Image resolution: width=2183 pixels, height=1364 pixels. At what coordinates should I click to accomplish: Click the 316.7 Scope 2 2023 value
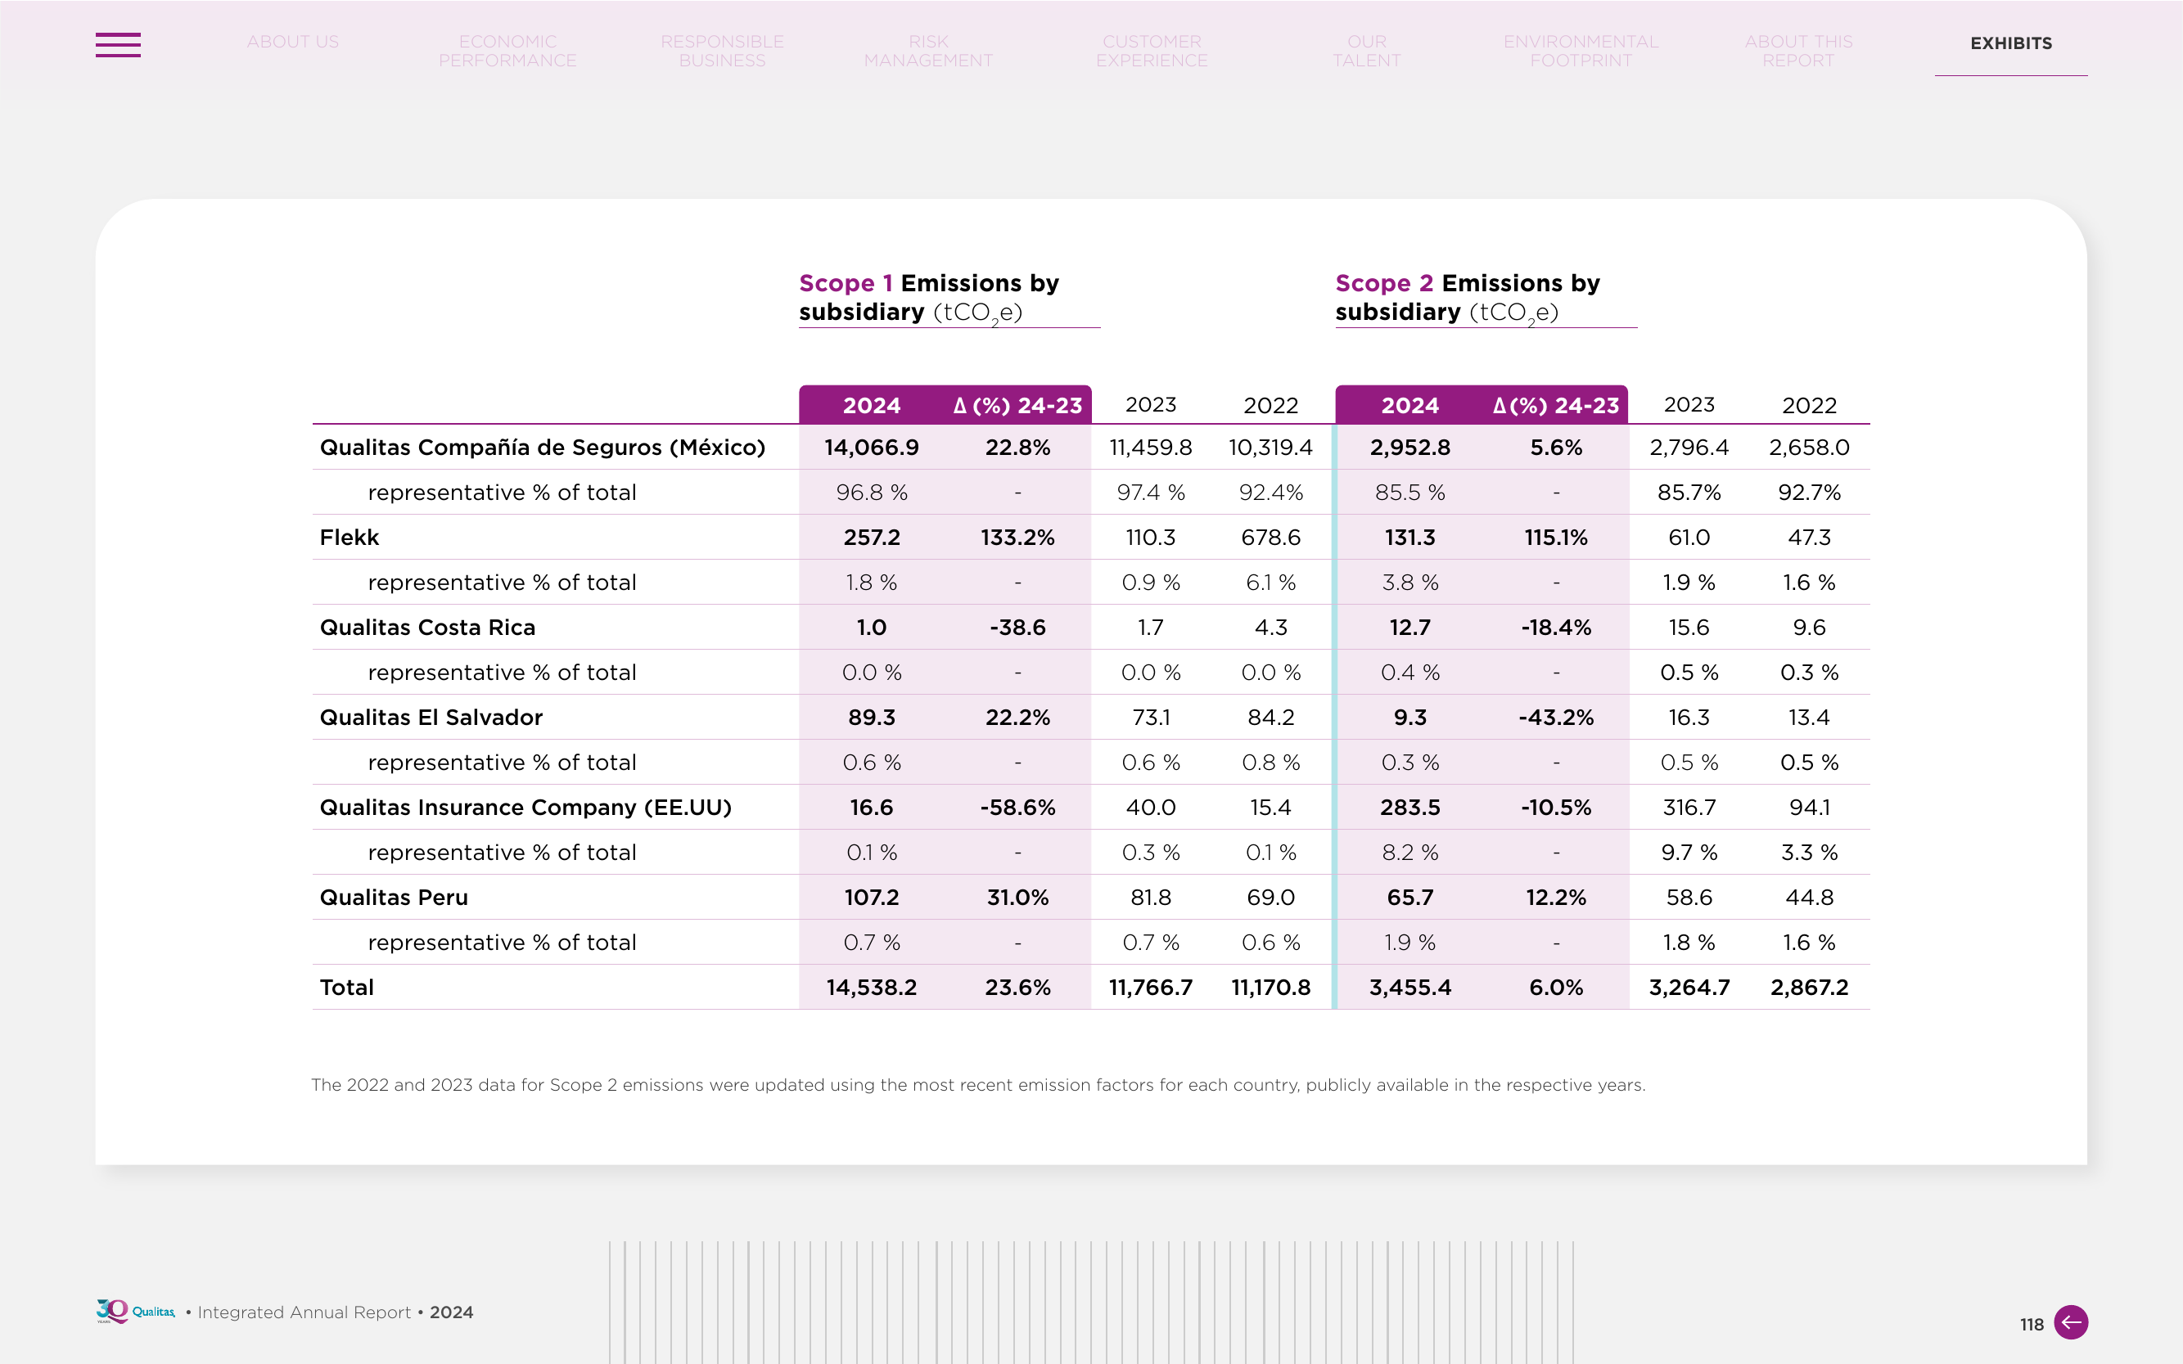pyautogui.click(x=1689, y=808)
